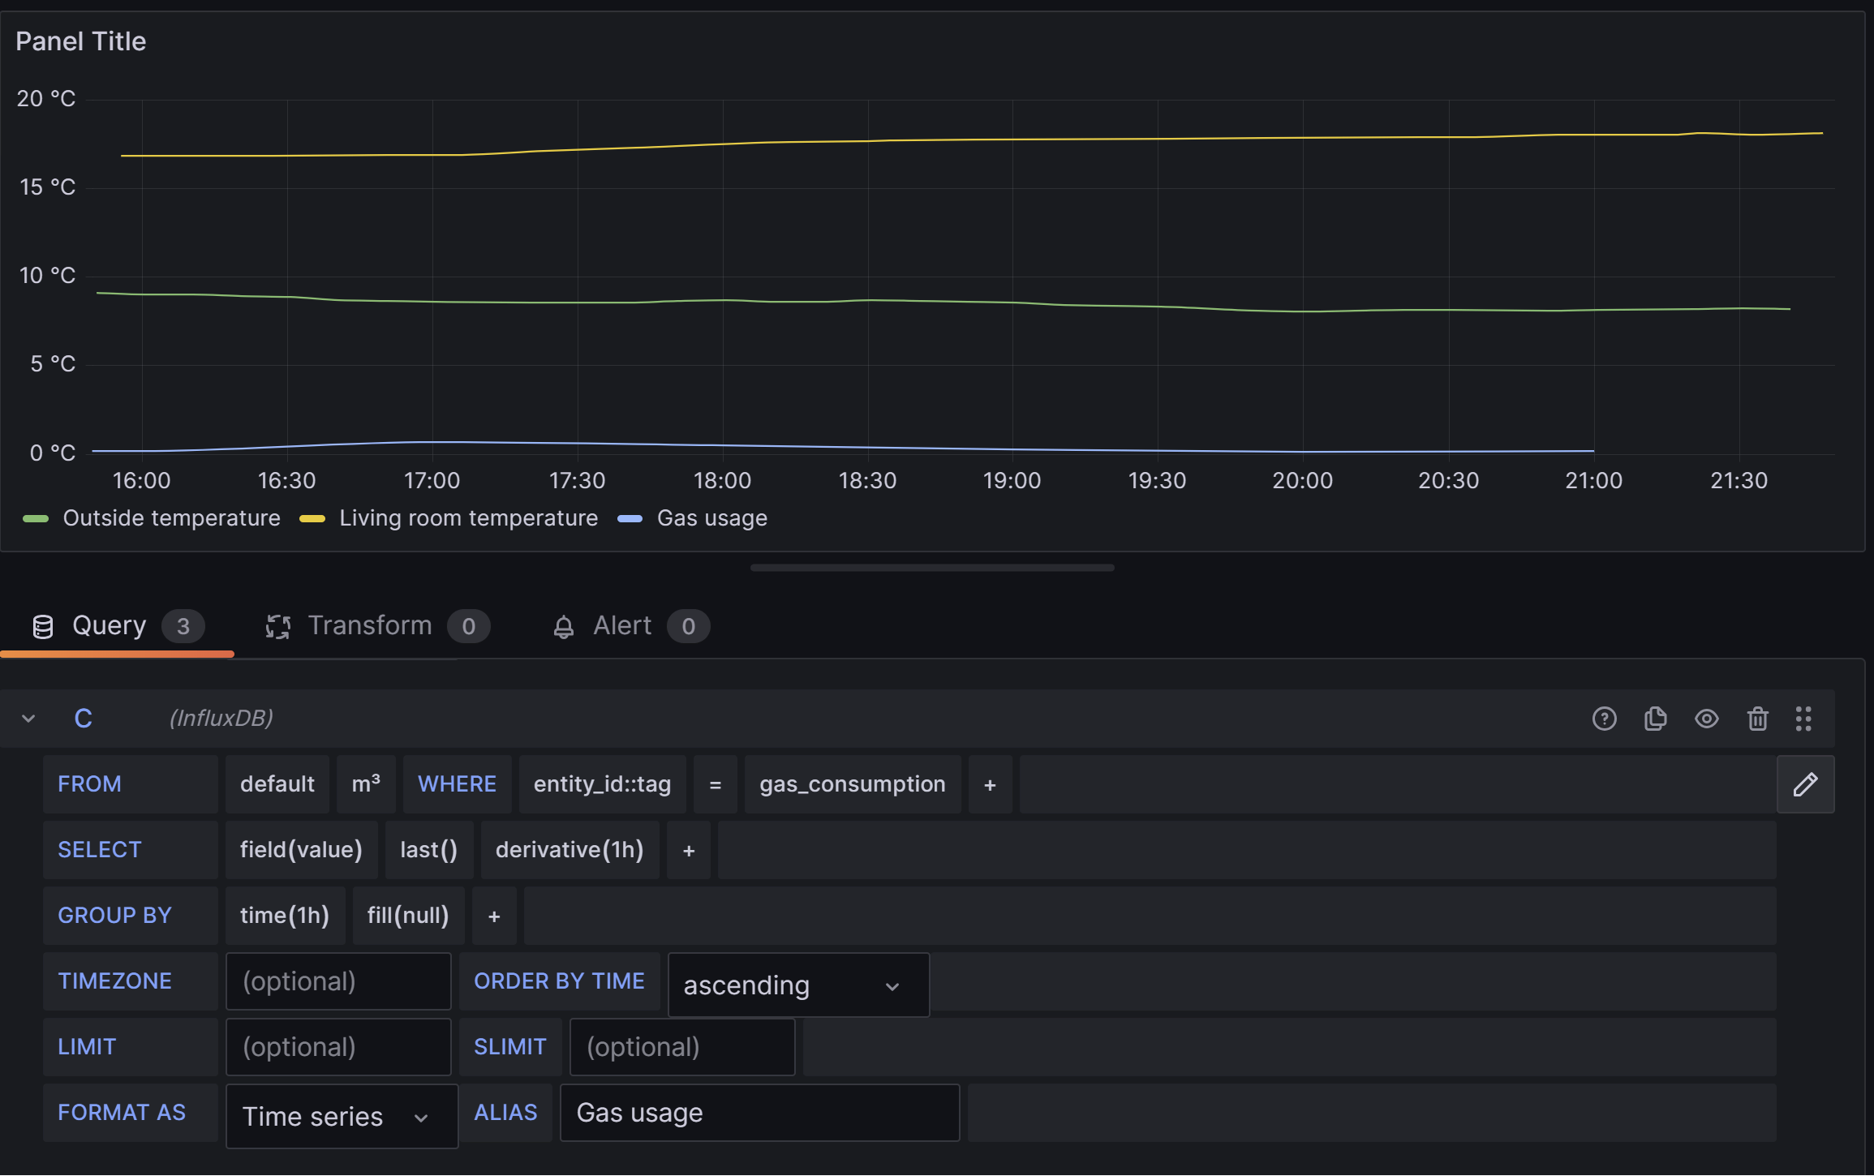Click the Transform tab icon
1874x1176 pixels.
[x=278, y=626]
